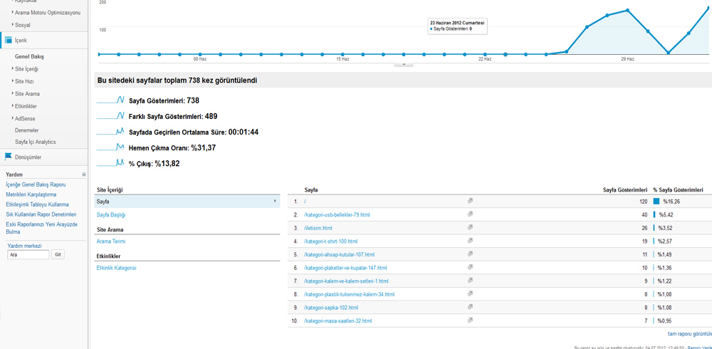The image size is (712, 349).
Task: Open /kategori-masa-saatleri-32.html page link
Action: click(337, 321)
